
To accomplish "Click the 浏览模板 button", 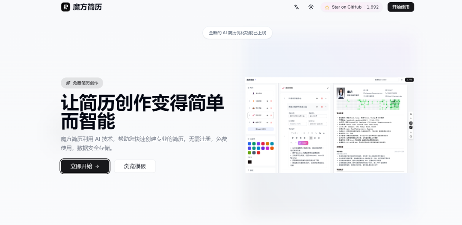I will coord(135,166).
